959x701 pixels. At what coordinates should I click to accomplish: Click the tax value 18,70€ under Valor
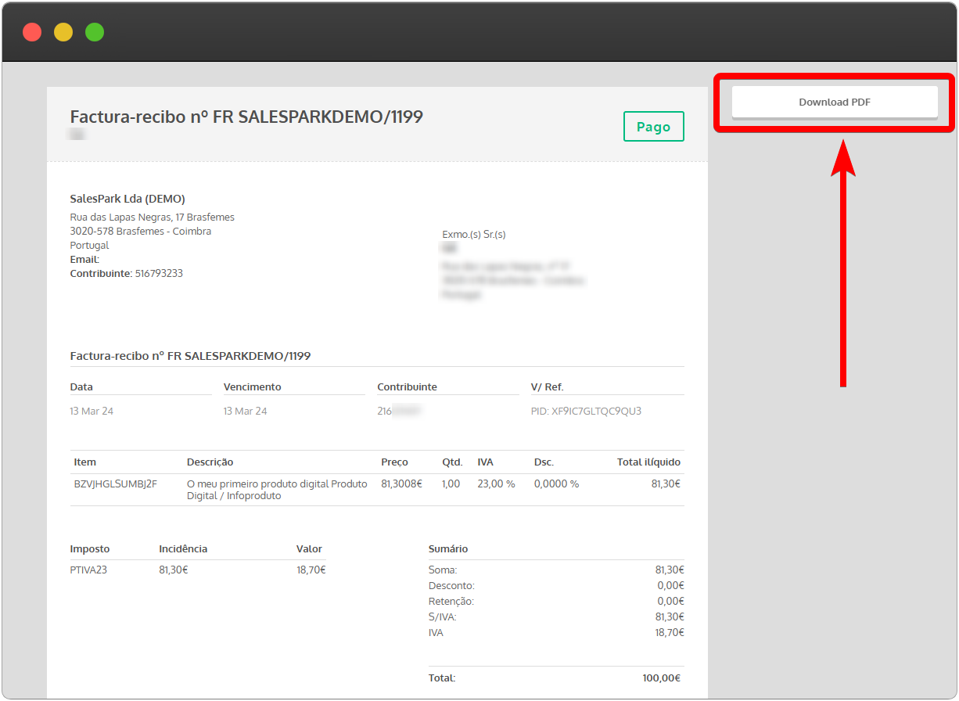pos(311,570)
